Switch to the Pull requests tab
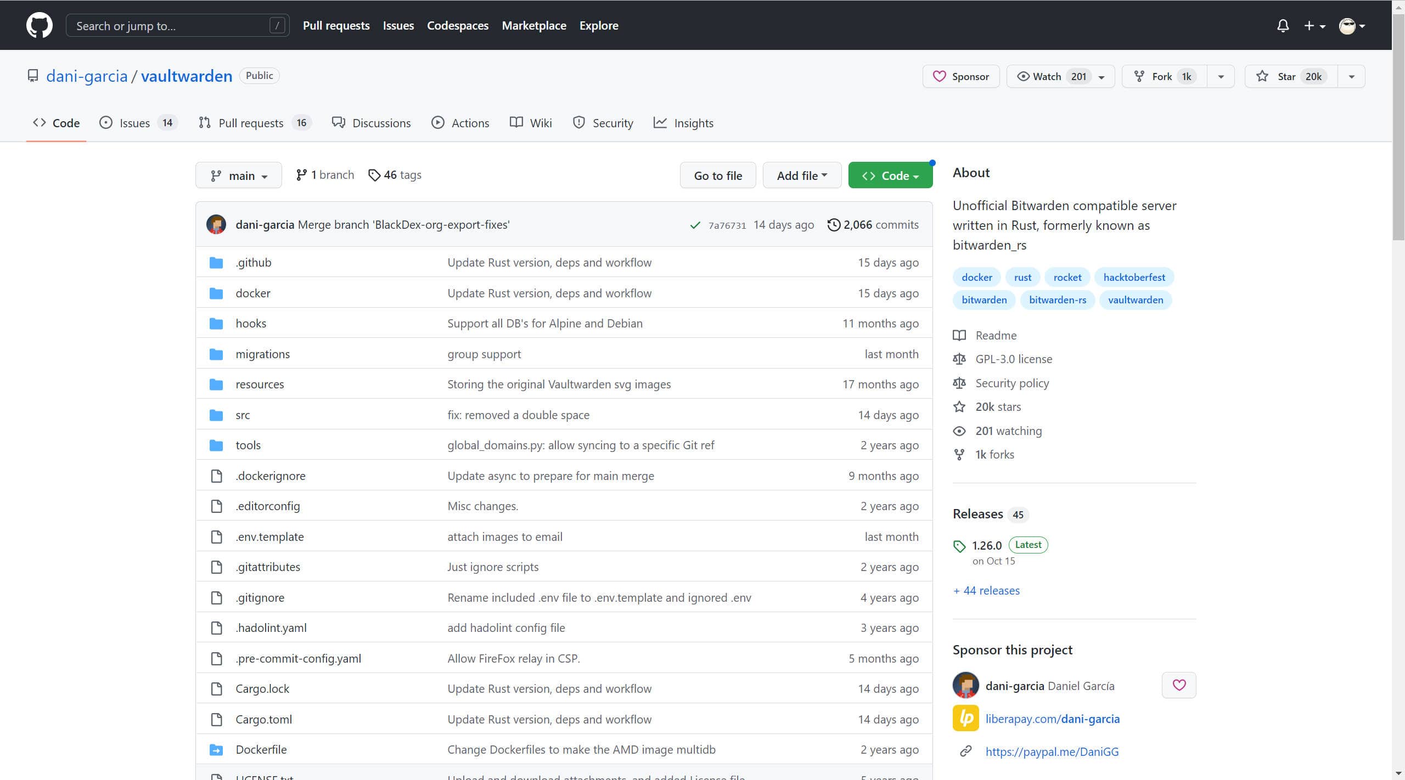The image size is (1405, 780). 255,123
